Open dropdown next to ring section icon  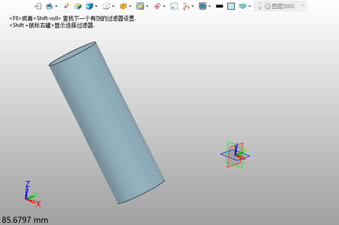click(x=147, y=6)
